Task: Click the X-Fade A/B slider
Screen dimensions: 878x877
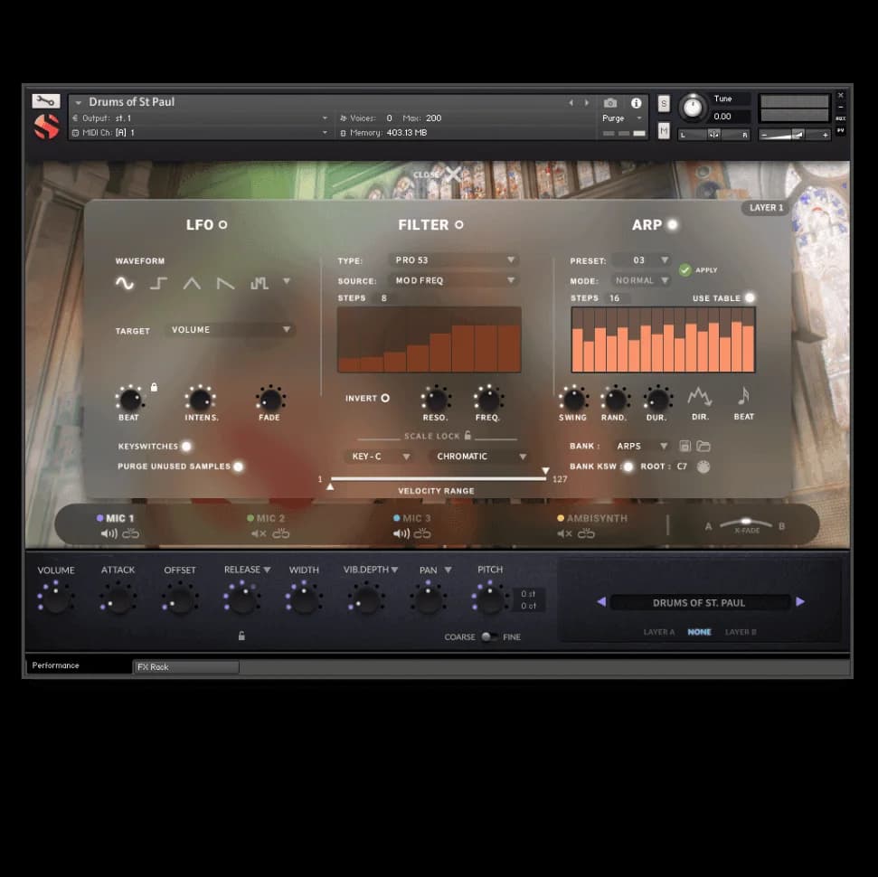Action: 746,523
